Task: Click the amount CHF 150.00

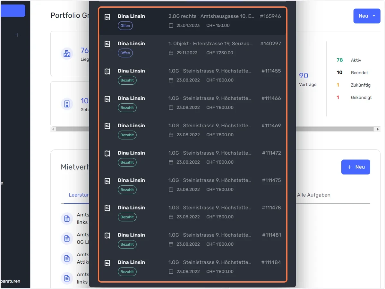Action: click(218, 25)
